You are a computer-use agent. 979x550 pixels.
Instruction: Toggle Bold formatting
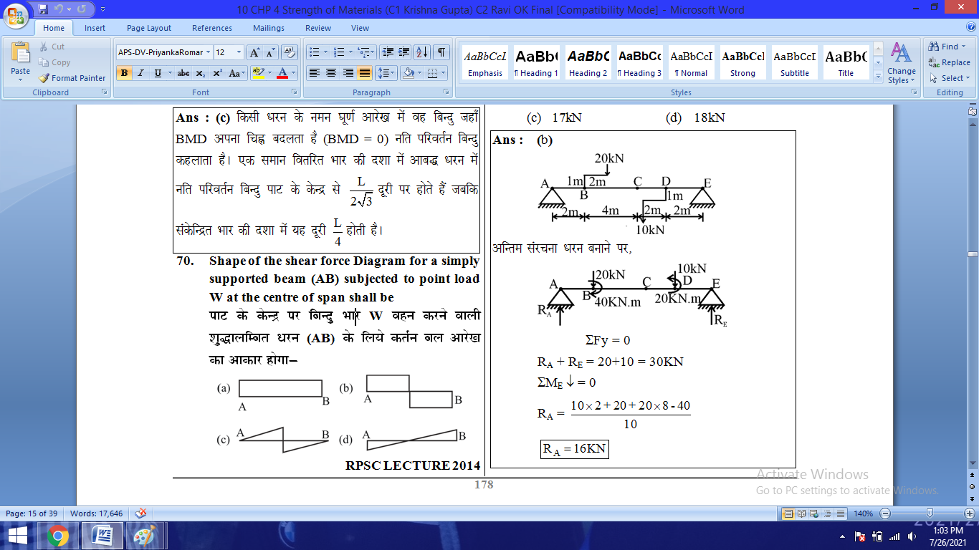[124, 73]
